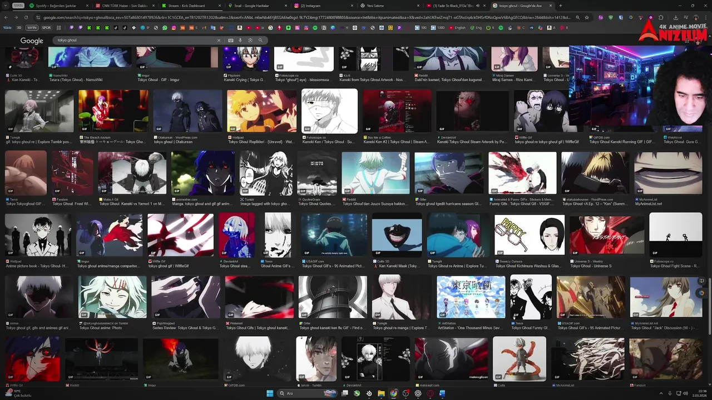This screenshot has width=712, height=400.
Task: Open the Opera icon in taskbar
Action: [430, 393]
